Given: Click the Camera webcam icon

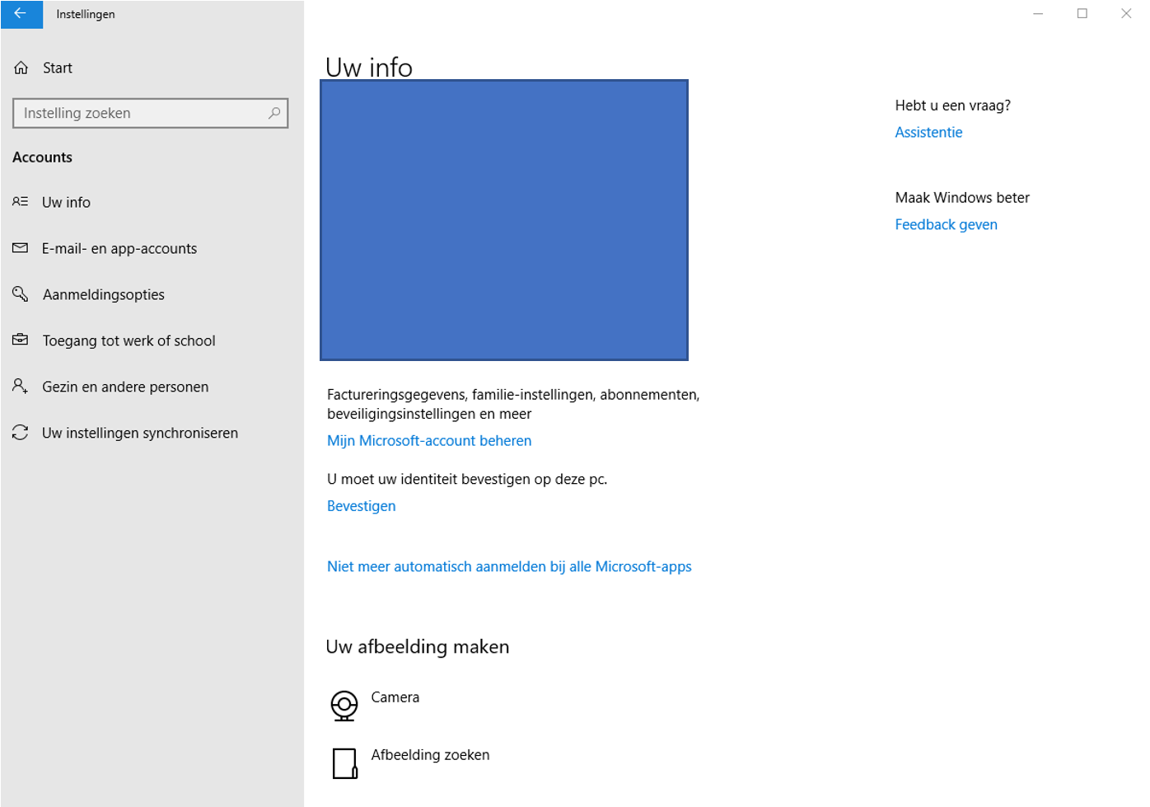Looking at the screenshot, I should click(344, 706).
